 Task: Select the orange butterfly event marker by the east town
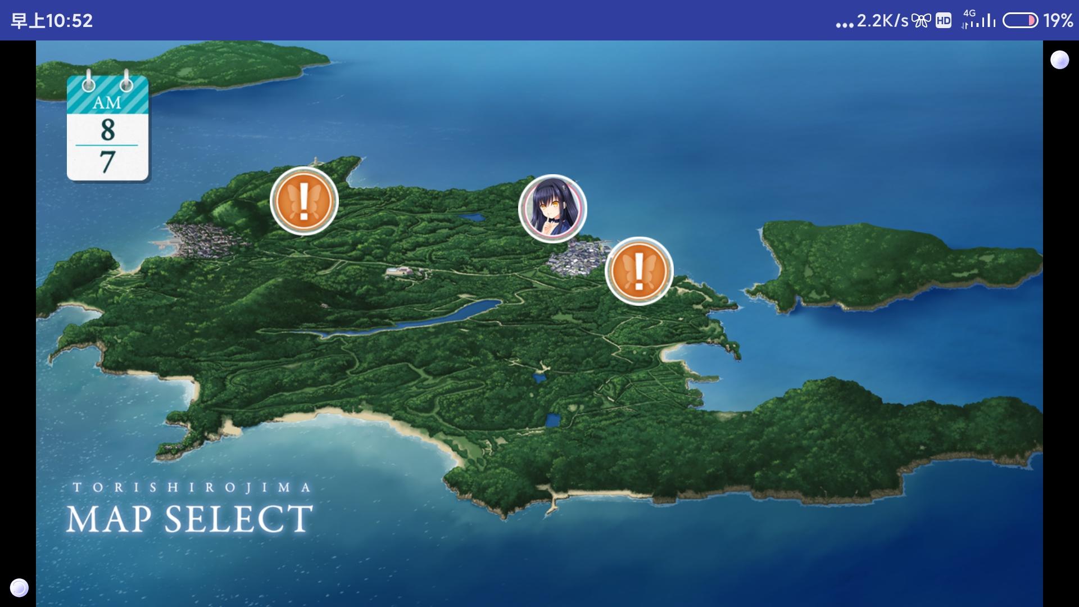(x=639, y=271)
